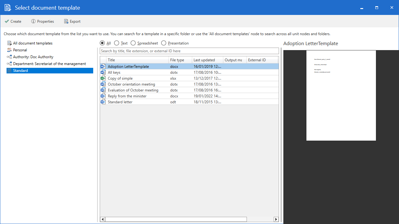Click Word icon beside Evaluation of October meeting
This screenshot has height=224, width=399.
pyautogui.click(x=103, y=90)
